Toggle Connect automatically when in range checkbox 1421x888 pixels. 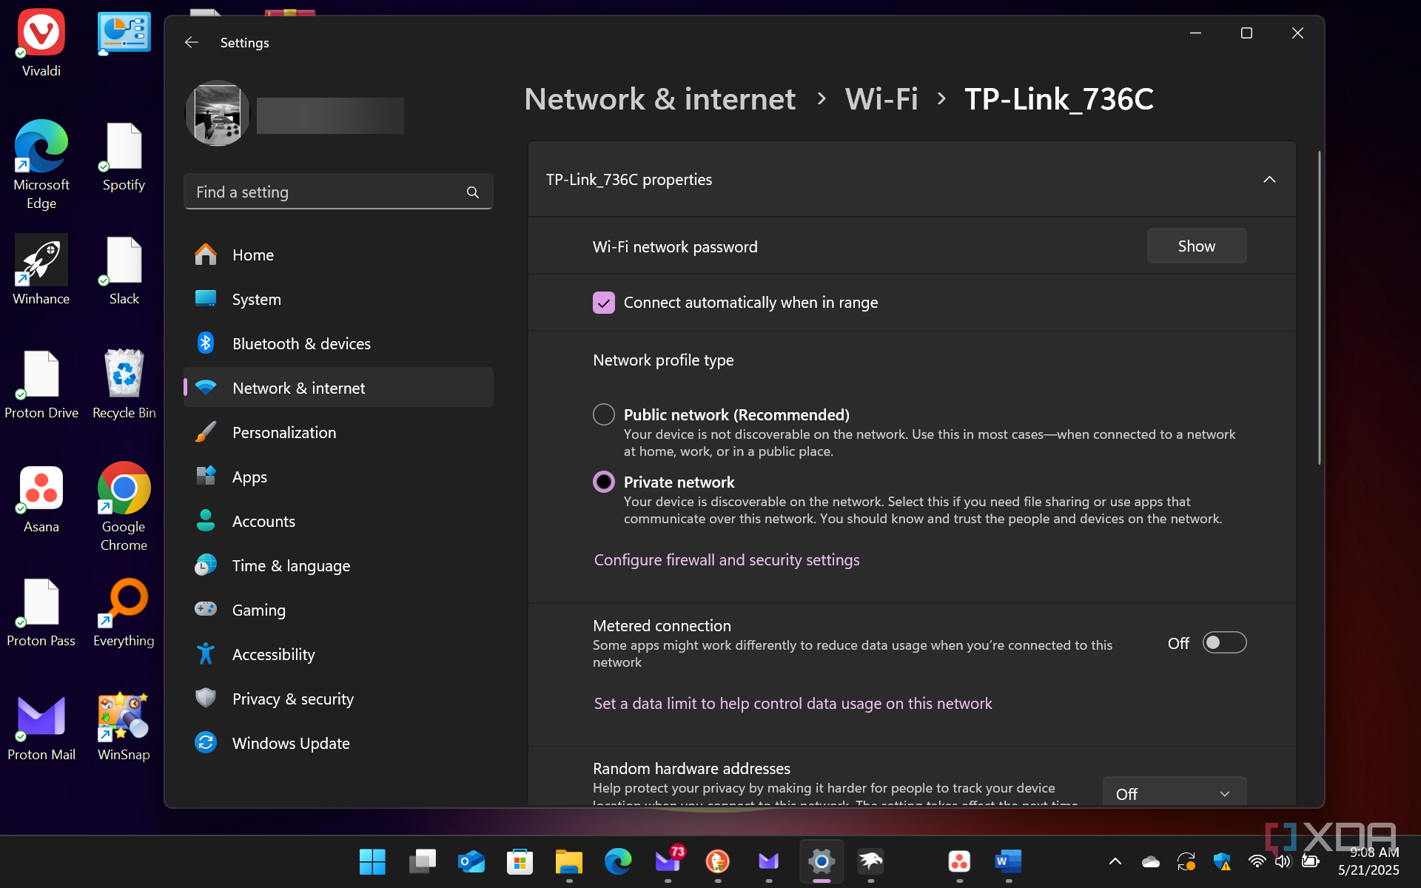tap(604, 303)
